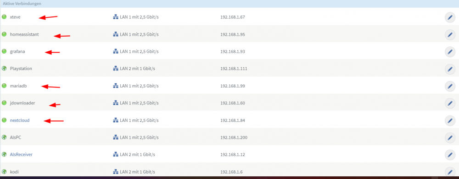Click connection text in grafana row
The image size is (459, 179).
tap(139, 52)
